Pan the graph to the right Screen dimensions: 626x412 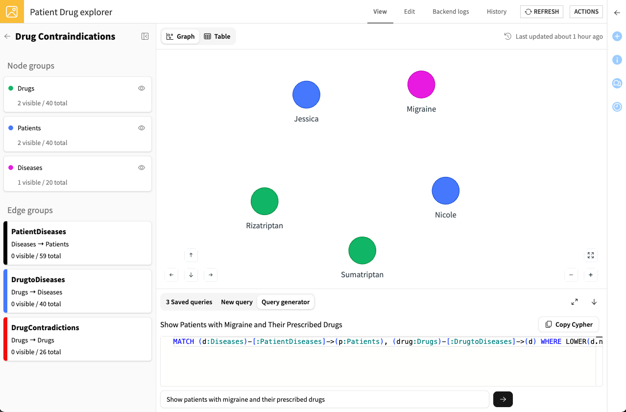(x=211, y=275)
